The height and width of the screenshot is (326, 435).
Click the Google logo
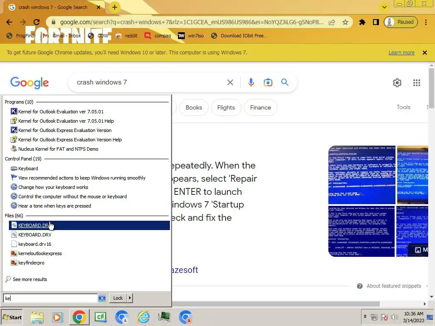(x=29, y=83)
